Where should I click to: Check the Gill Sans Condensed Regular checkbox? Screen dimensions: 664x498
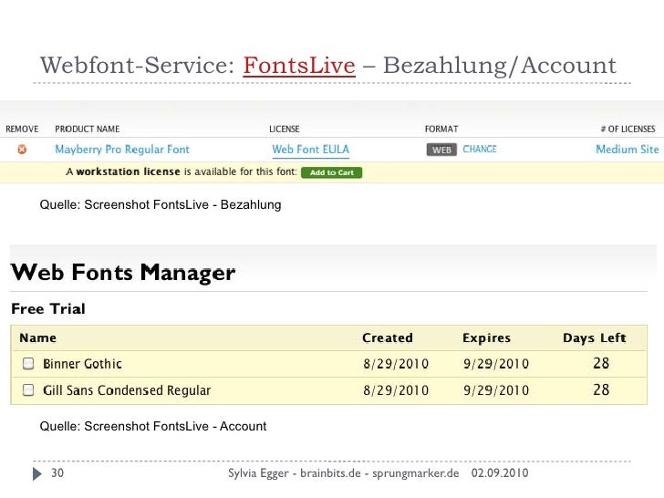pyautogui.click(x=28, y=389)
